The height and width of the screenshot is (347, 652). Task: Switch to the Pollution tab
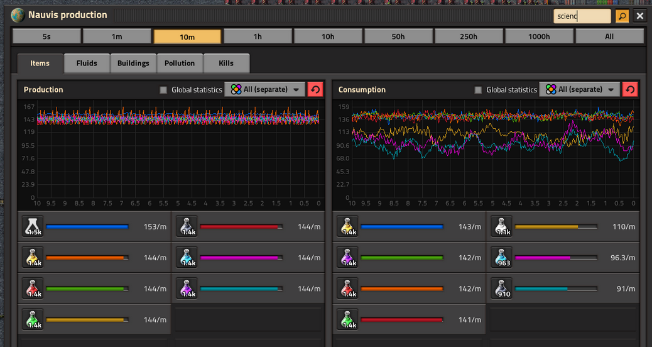coord(180,63)
